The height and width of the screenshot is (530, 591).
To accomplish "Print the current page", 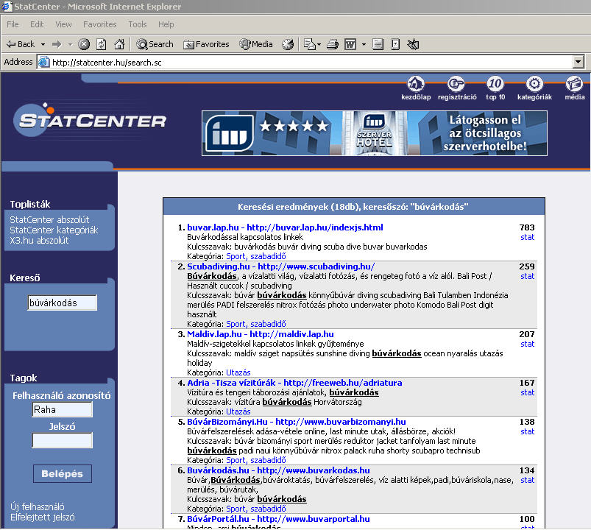I will [333, 44].
